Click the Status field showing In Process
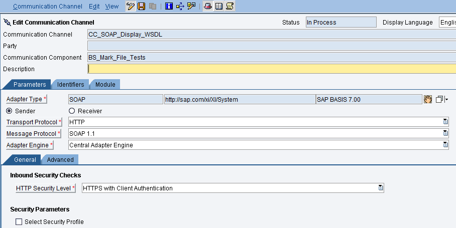This screenshot has height=228, width=456. tap(341, 23)
